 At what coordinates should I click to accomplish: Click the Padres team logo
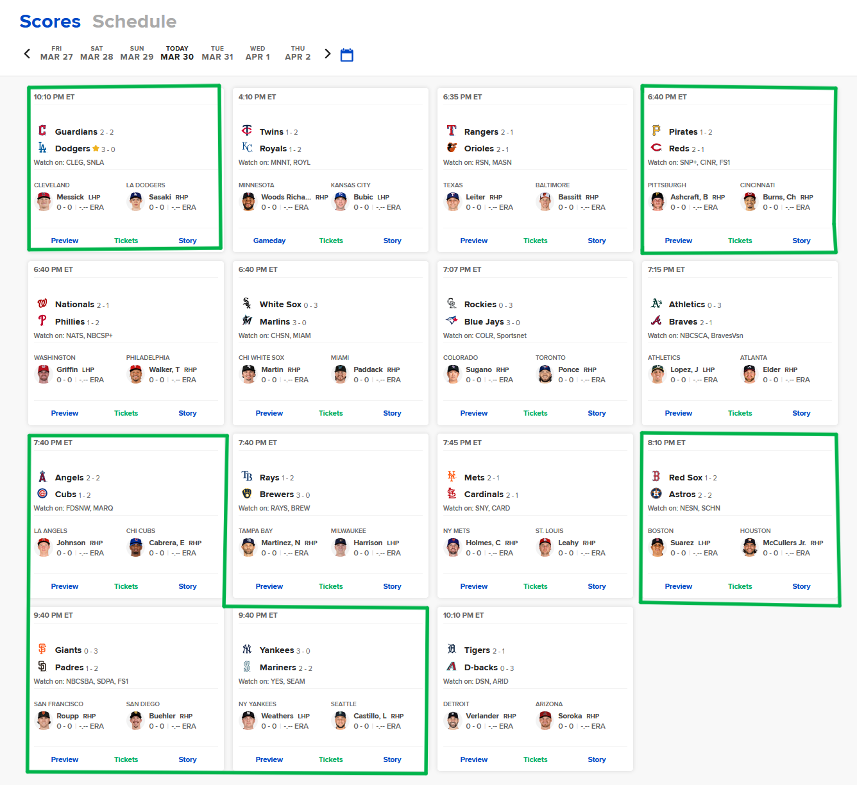42,666
